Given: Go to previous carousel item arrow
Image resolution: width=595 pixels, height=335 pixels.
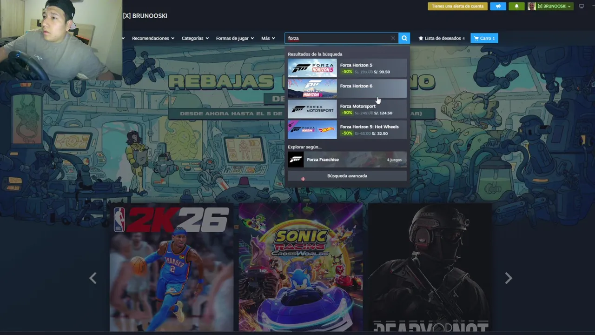Looking at the screenshot, I should [93, 278].
